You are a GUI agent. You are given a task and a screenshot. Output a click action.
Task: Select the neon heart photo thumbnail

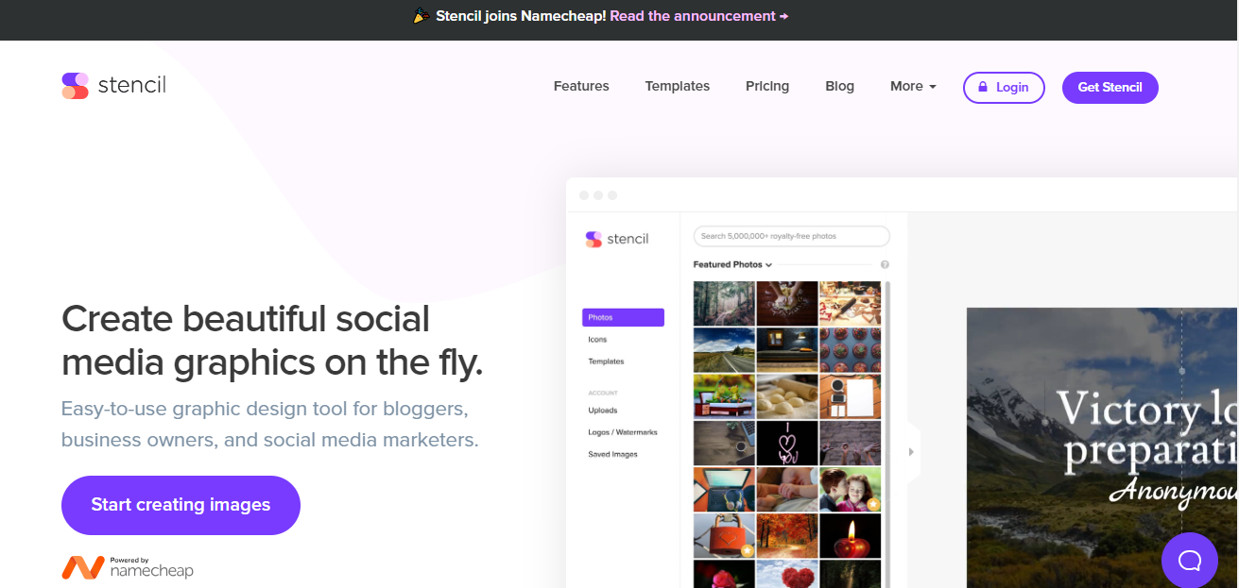point(787,443)
